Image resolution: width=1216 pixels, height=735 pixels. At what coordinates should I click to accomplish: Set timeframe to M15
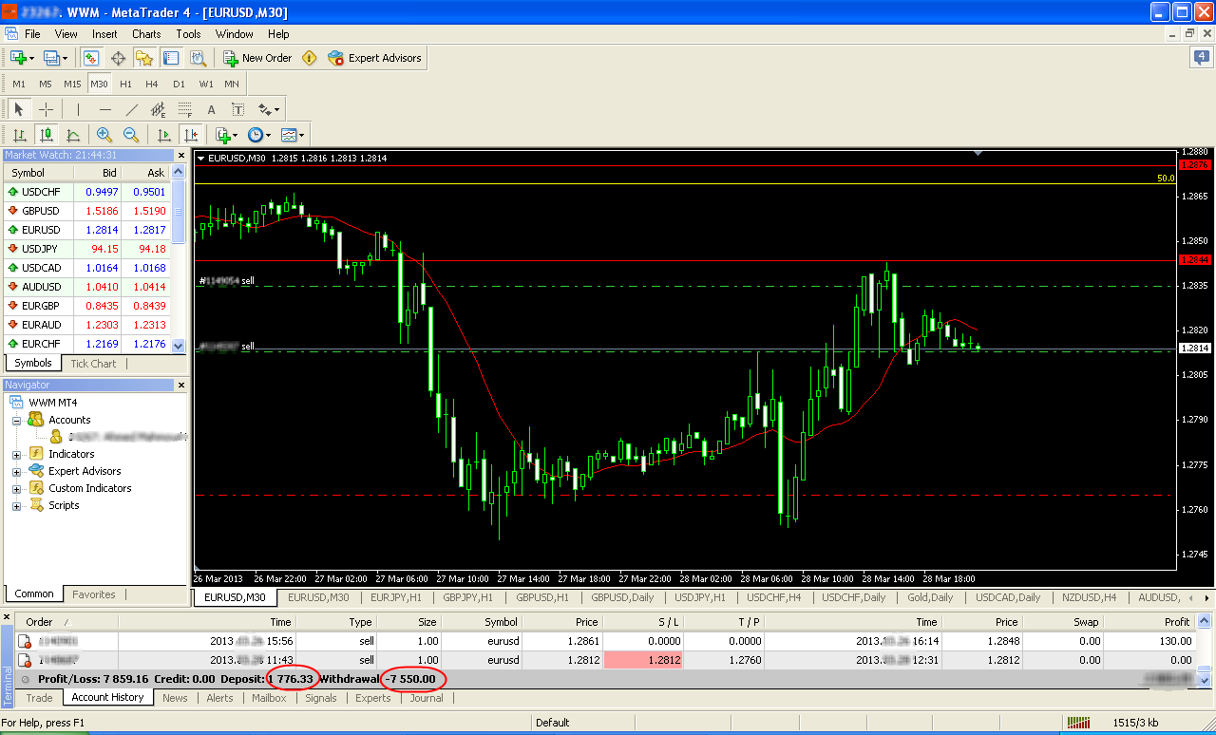tap(72, 84)
